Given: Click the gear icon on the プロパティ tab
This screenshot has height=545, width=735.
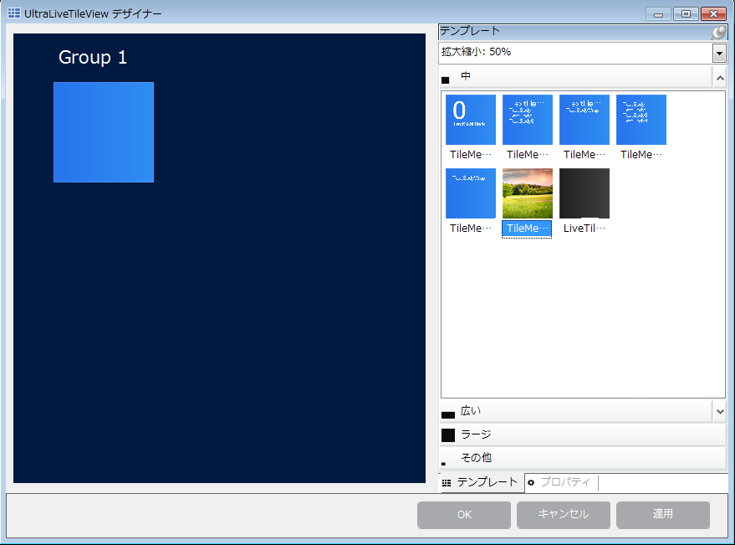Looking at the screenshot, I should 533,482.
